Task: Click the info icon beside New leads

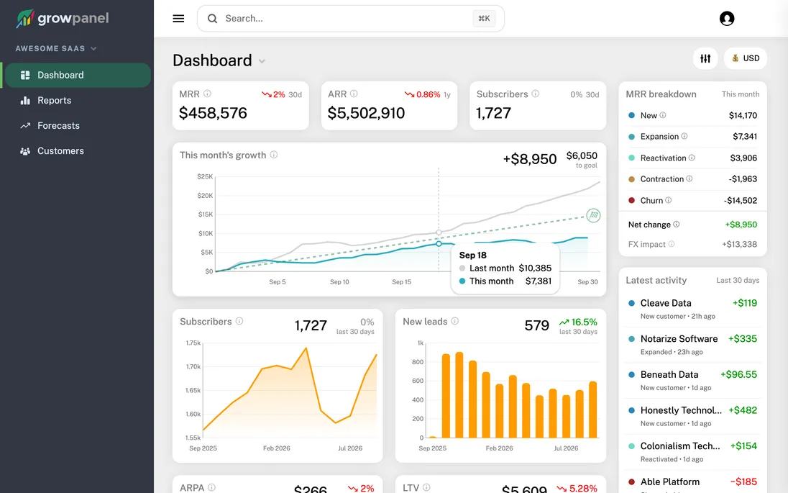Action: pos(455,321)
